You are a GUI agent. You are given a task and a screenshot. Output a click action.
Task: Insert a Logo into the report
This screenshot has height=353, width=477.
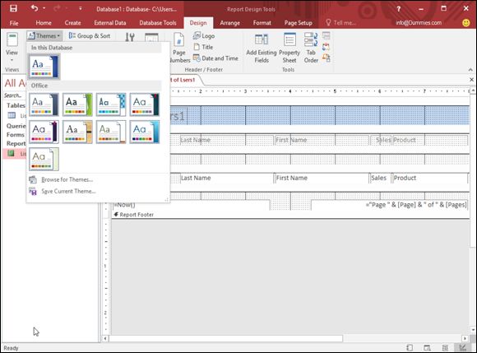[x=204, y=36]
